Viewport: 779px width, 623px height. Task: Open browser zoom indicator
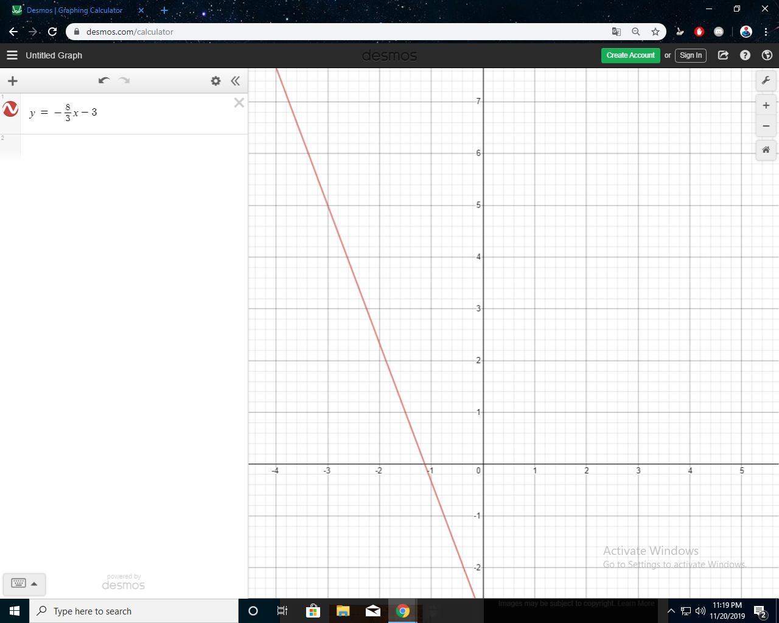635,32
